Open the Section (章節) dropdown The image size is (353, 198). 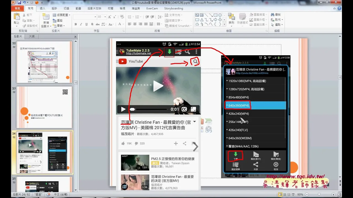tap(58, 26)
